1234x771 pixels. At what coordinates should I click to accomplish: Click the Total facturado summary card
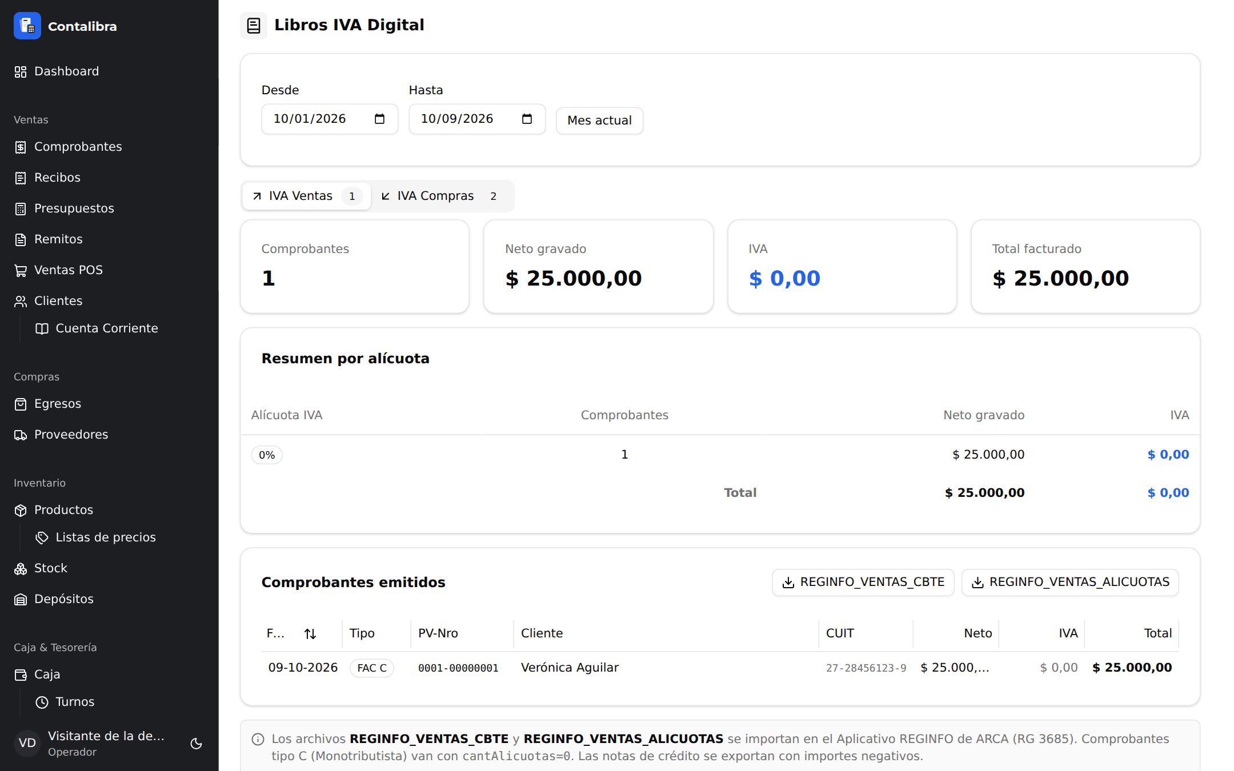(x=1085, y=267)
